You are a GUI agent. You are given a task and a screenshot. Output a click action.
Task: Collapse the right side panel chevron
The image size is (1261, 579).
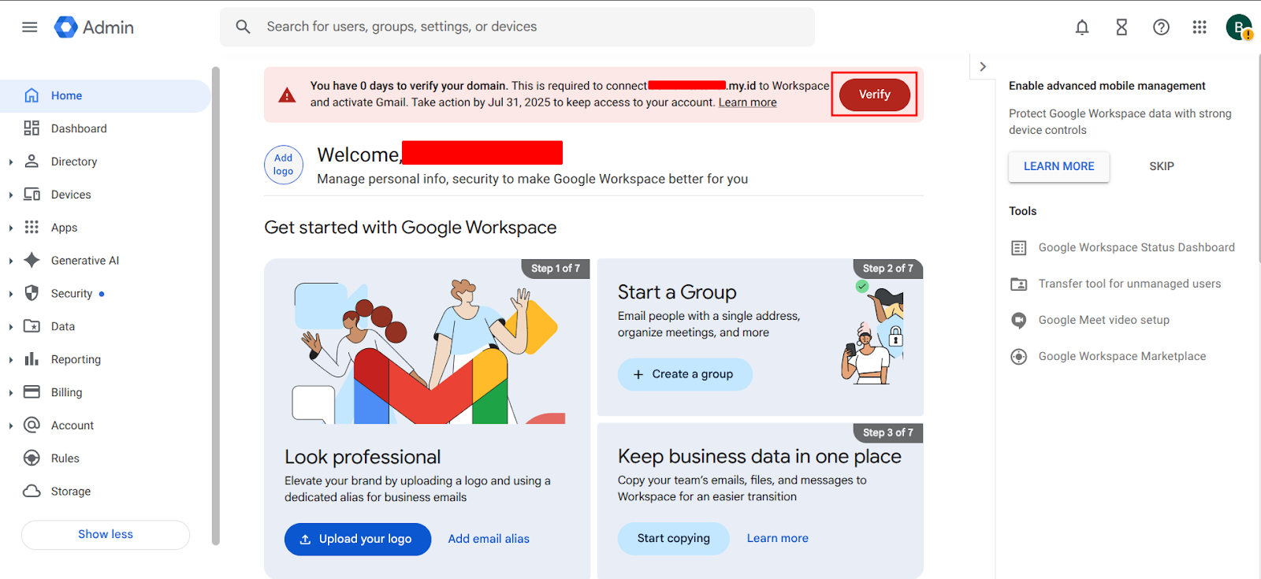(x=983, y=67)
